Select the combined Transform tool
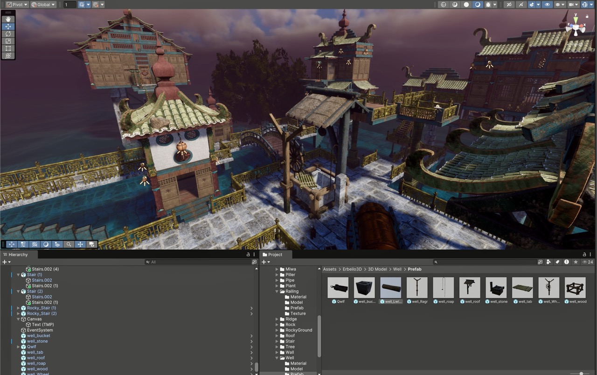 click(8, 55)
